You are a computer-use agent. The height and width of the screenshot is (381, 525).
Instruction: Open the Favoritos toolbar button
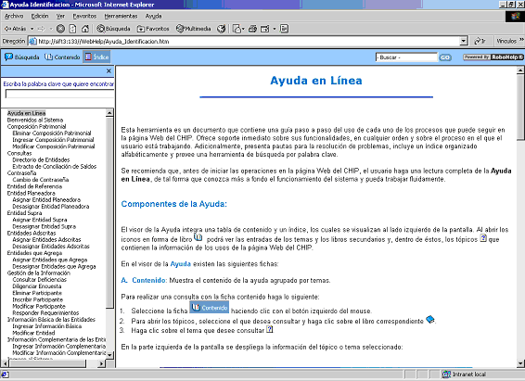pyautogui.click(x=153, y=29)
